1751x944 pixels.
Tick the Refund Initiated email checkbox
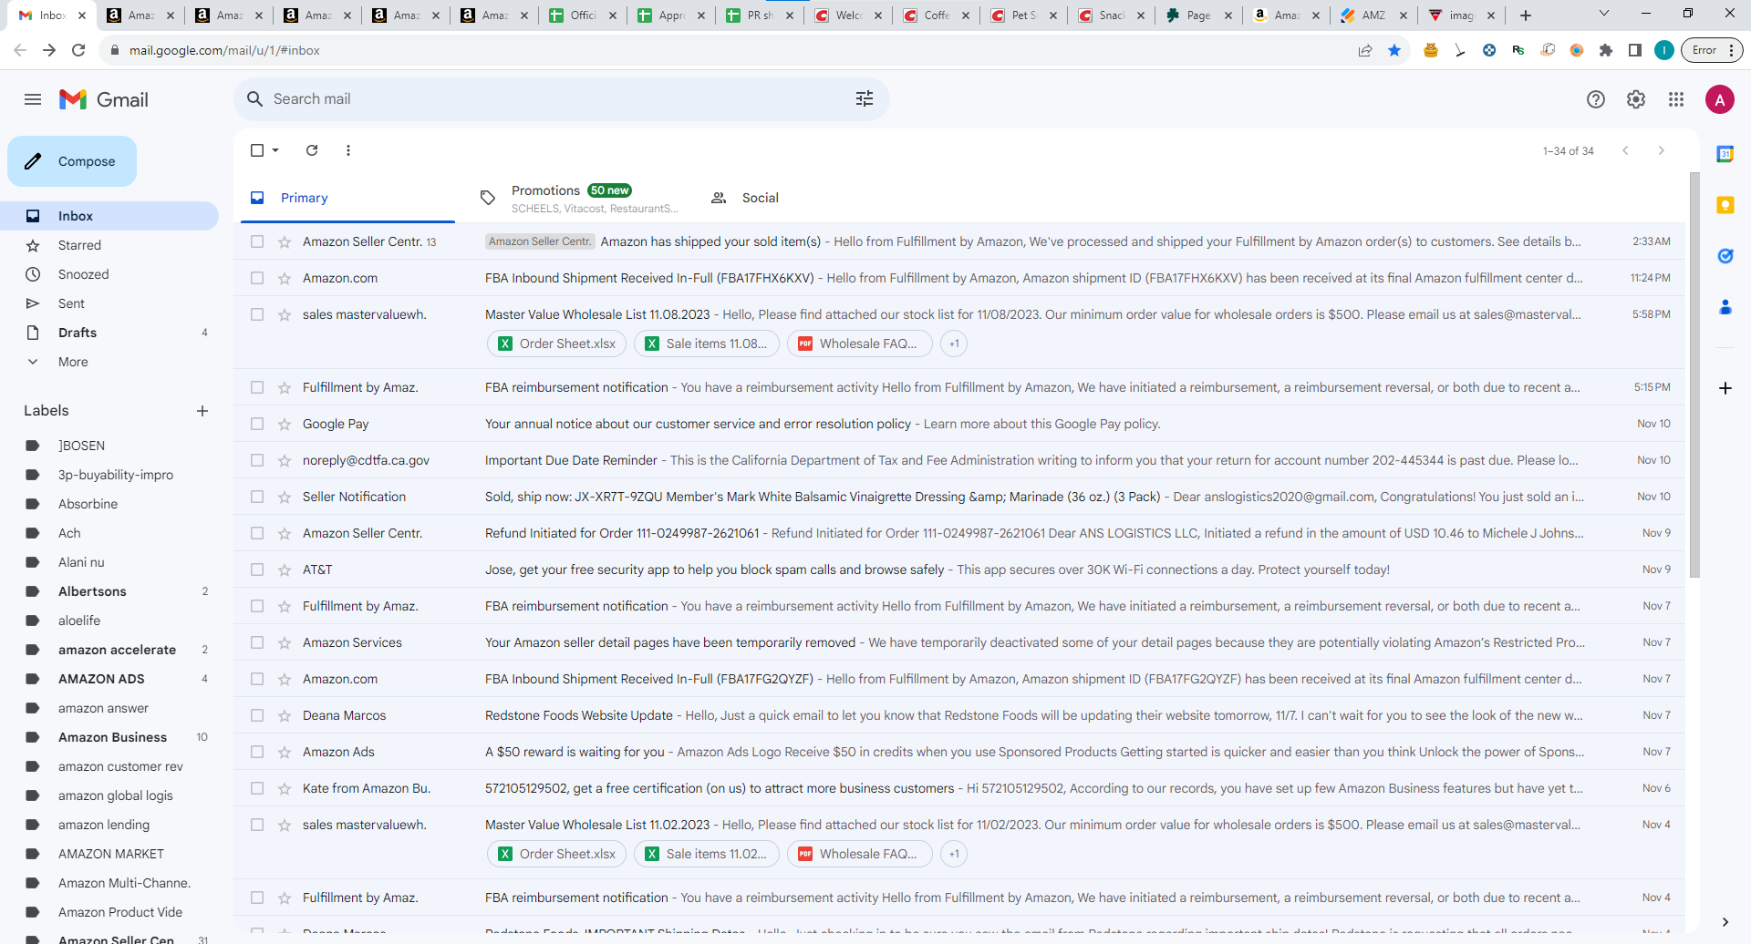(257, 533)
